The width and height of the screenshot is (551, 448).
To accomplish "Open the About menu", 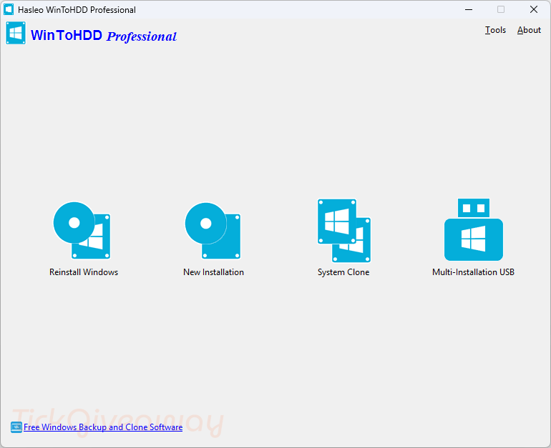I will 529,30.
